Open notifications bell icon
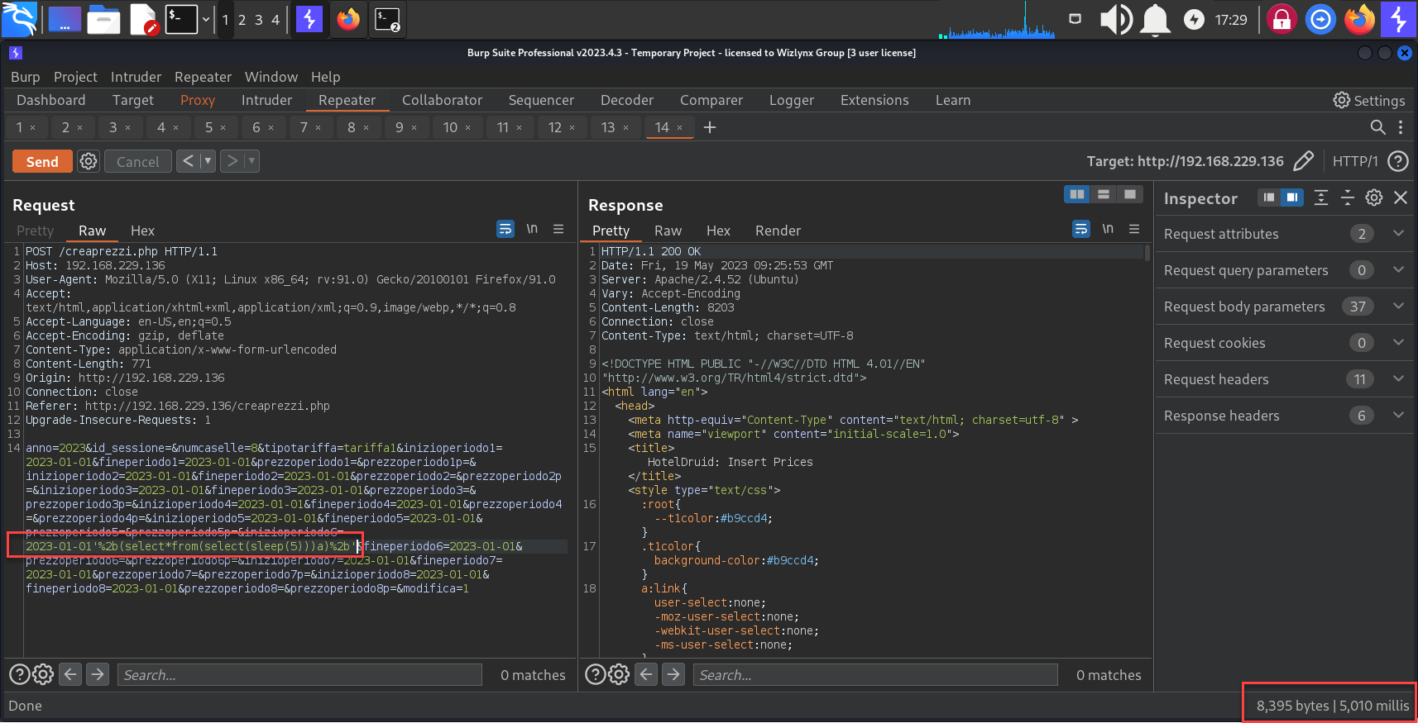The width and height of the screenshot is (1418, 723). pyautogui.click(x=1155, y=19)
